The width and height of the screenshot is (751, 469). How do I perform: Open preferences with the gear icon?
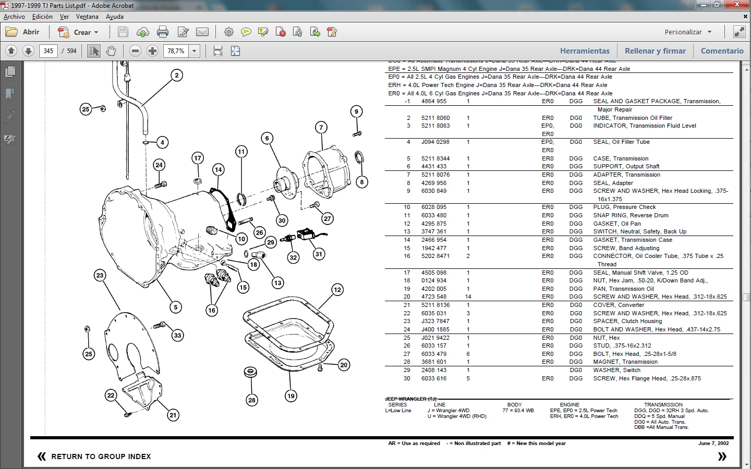[x=229, y=32]
